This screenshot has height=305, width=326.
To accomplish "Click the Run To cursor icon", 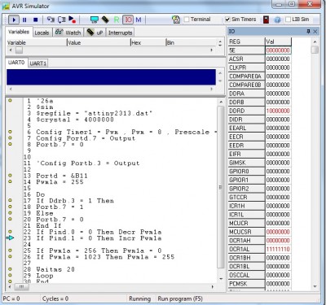I will coord(73,20).
